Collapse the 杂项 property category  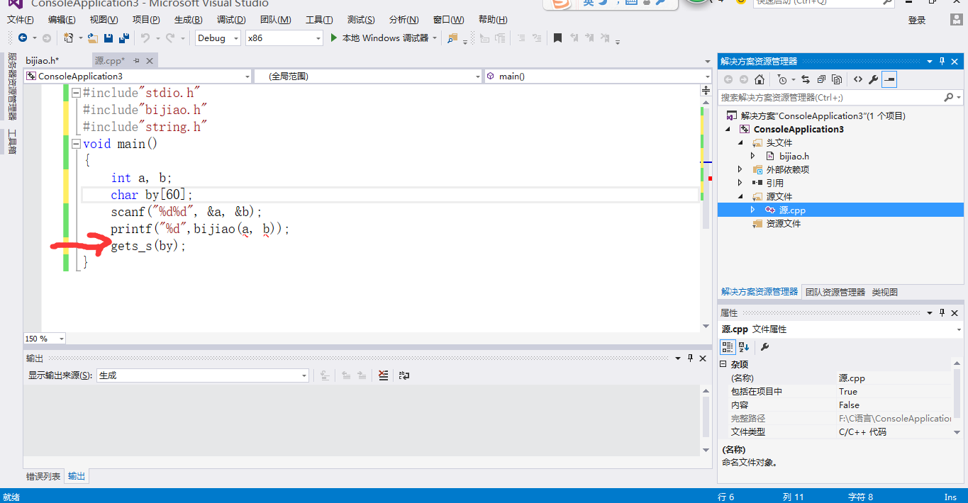tap(723, 363)
